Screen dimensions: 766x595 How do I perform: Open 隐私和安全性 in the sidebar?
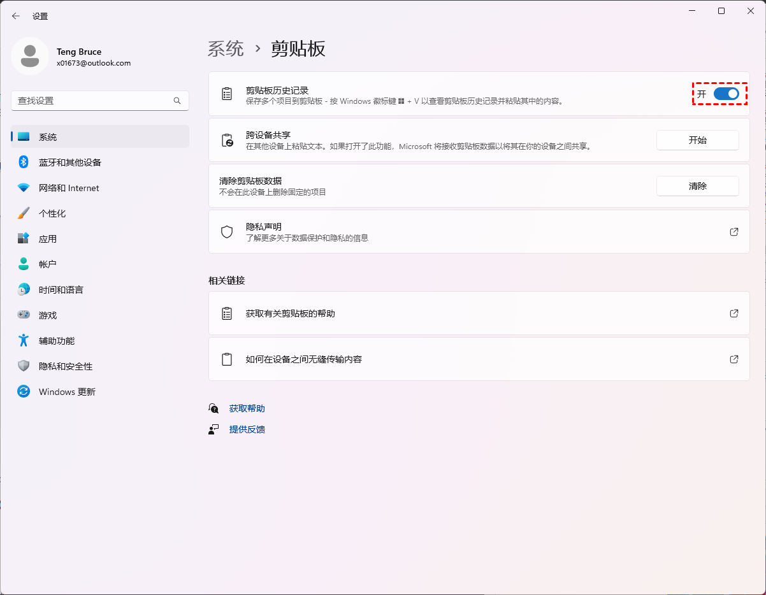point(66,366)
